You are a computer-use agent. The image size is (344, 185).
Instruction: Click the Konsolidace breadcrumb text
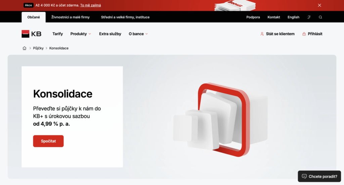59,48
